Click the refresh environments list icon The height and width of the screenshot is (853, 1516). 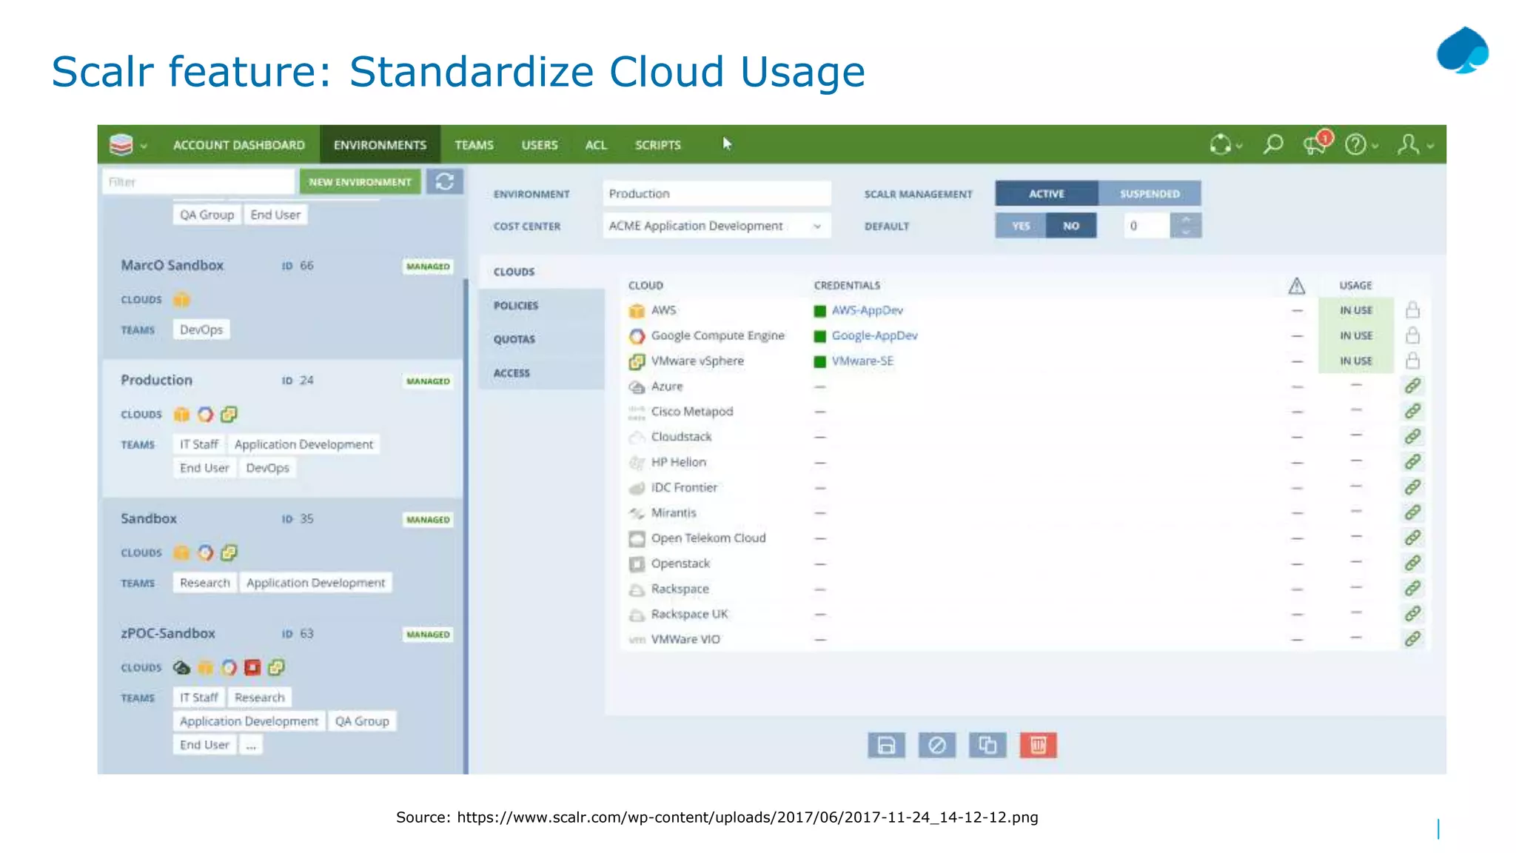(444, 181)
